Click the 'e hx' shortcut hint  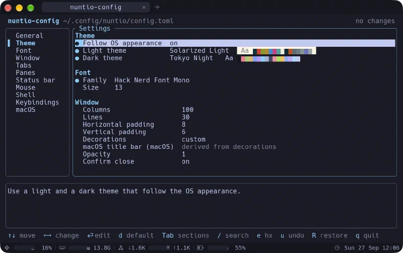[264, 235]
